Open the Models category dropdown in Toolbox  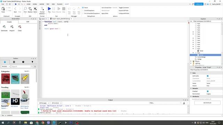(6, 66)
